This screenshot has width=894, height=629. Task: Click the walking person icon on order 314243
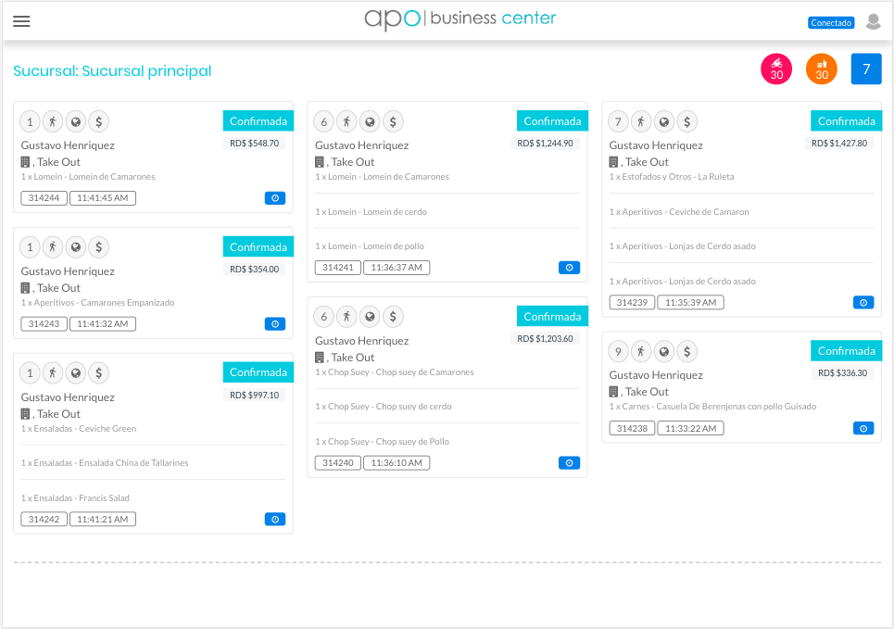[53, 247]
